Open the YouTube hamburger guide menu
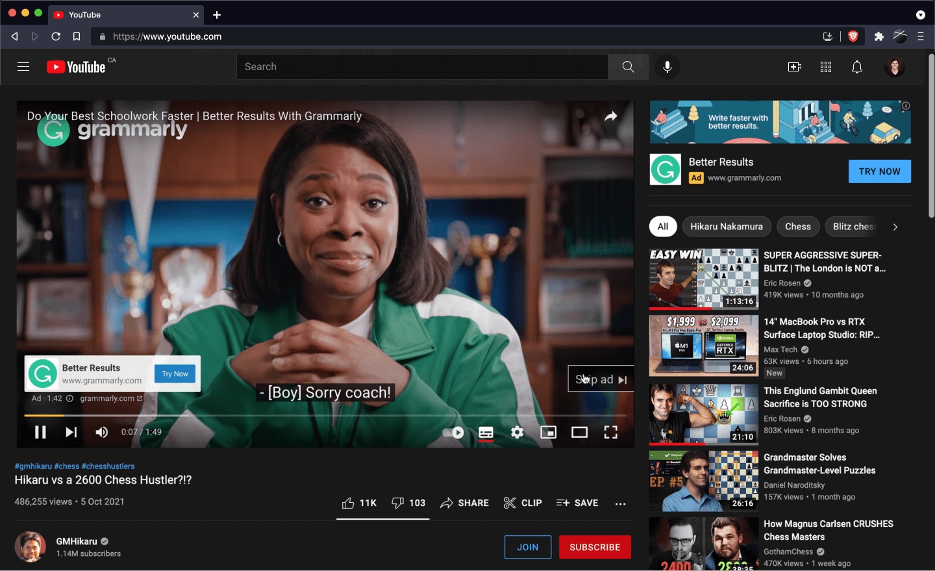 coord(23,67)
